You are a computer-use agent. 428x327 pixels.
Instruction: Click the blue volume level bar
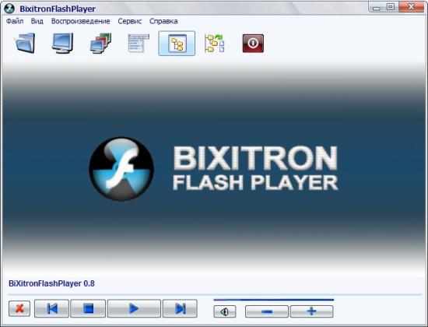coord(273,300)
